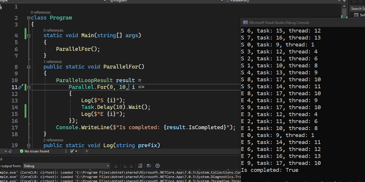Click the editor scrollbar up arrow
The image size is (365, 182).
(344, 6)
